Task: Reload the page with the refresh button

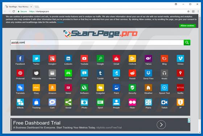Action: [14, 11]
